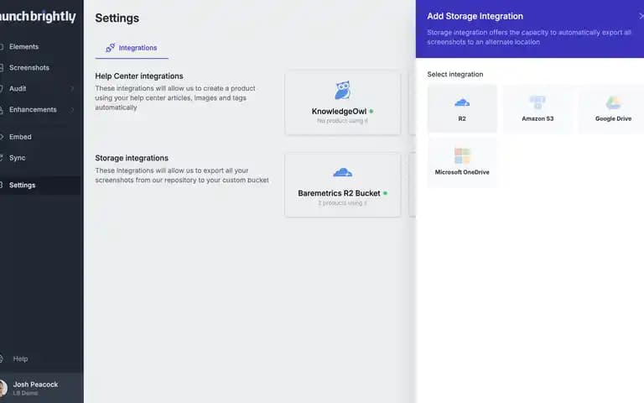Expand the Audit sidebar chevron
Image resolution: width=644 pixels, height=403 pixels.
tap(72, 88)
